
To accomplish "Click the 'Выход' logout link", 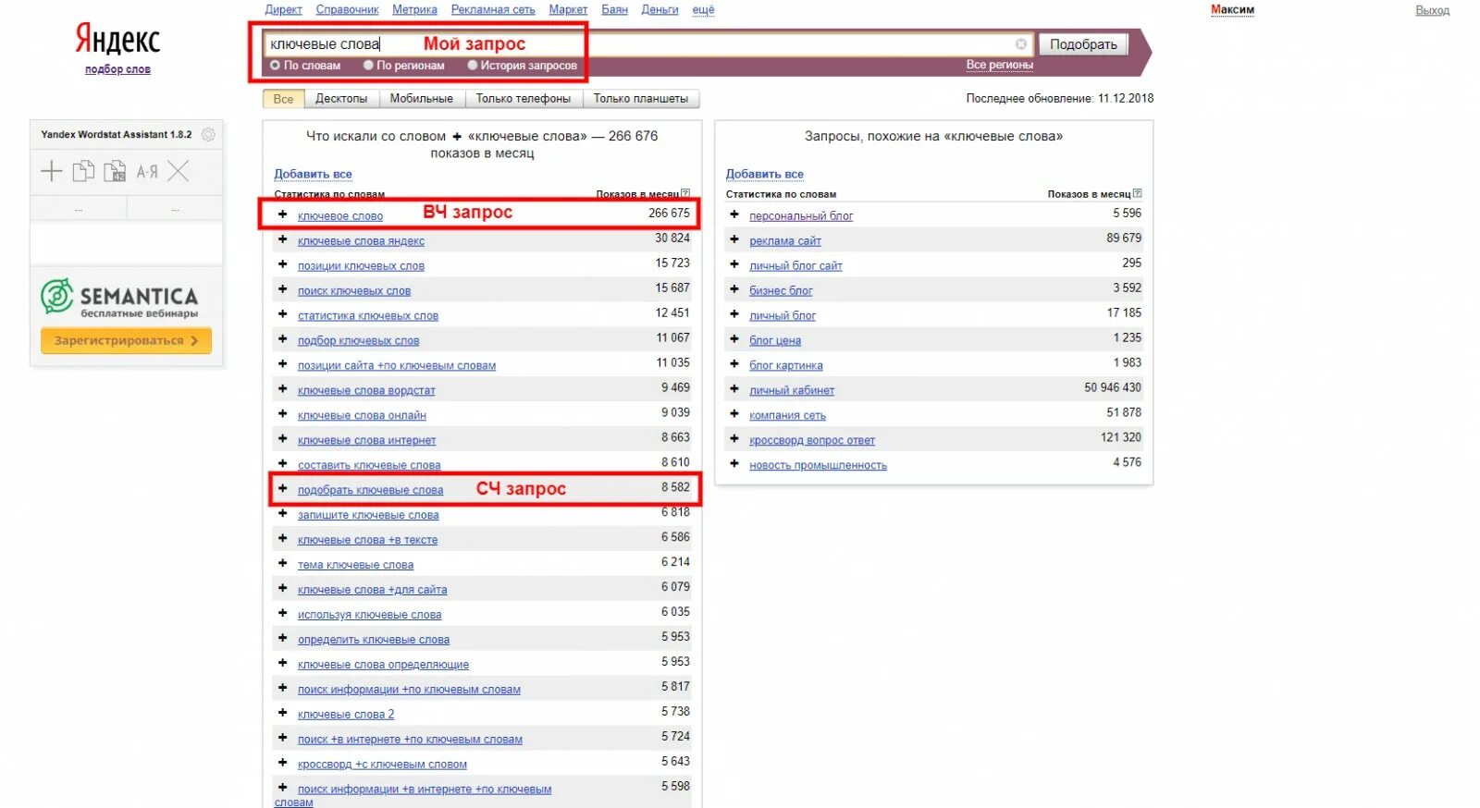I will pos(1432,10).
